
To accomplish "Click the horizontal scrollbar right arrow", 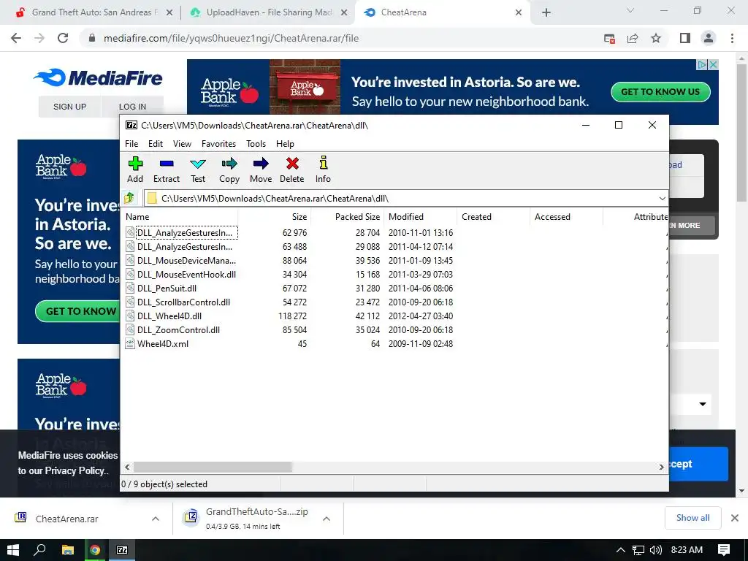I will click(662, 467).
